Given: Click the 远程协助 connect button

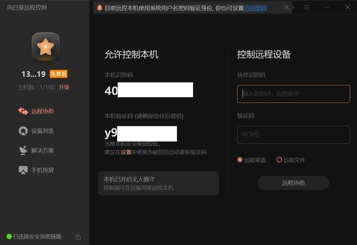Looking at the screenshot, I should click(293, 183).
